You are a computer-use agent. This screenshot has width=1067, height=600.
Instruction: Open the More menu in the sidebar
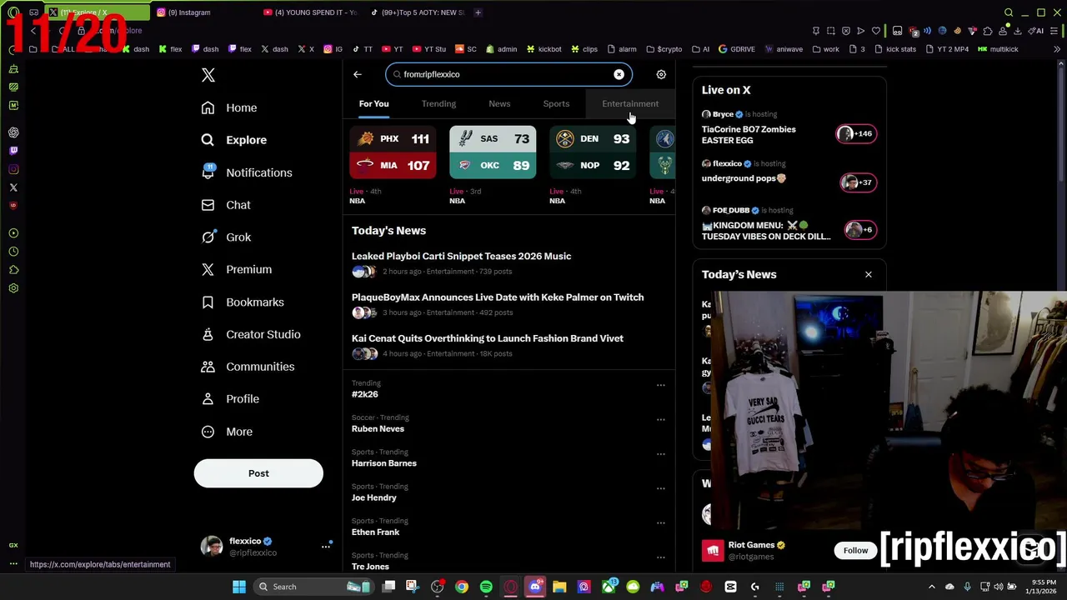coord(227,432)
